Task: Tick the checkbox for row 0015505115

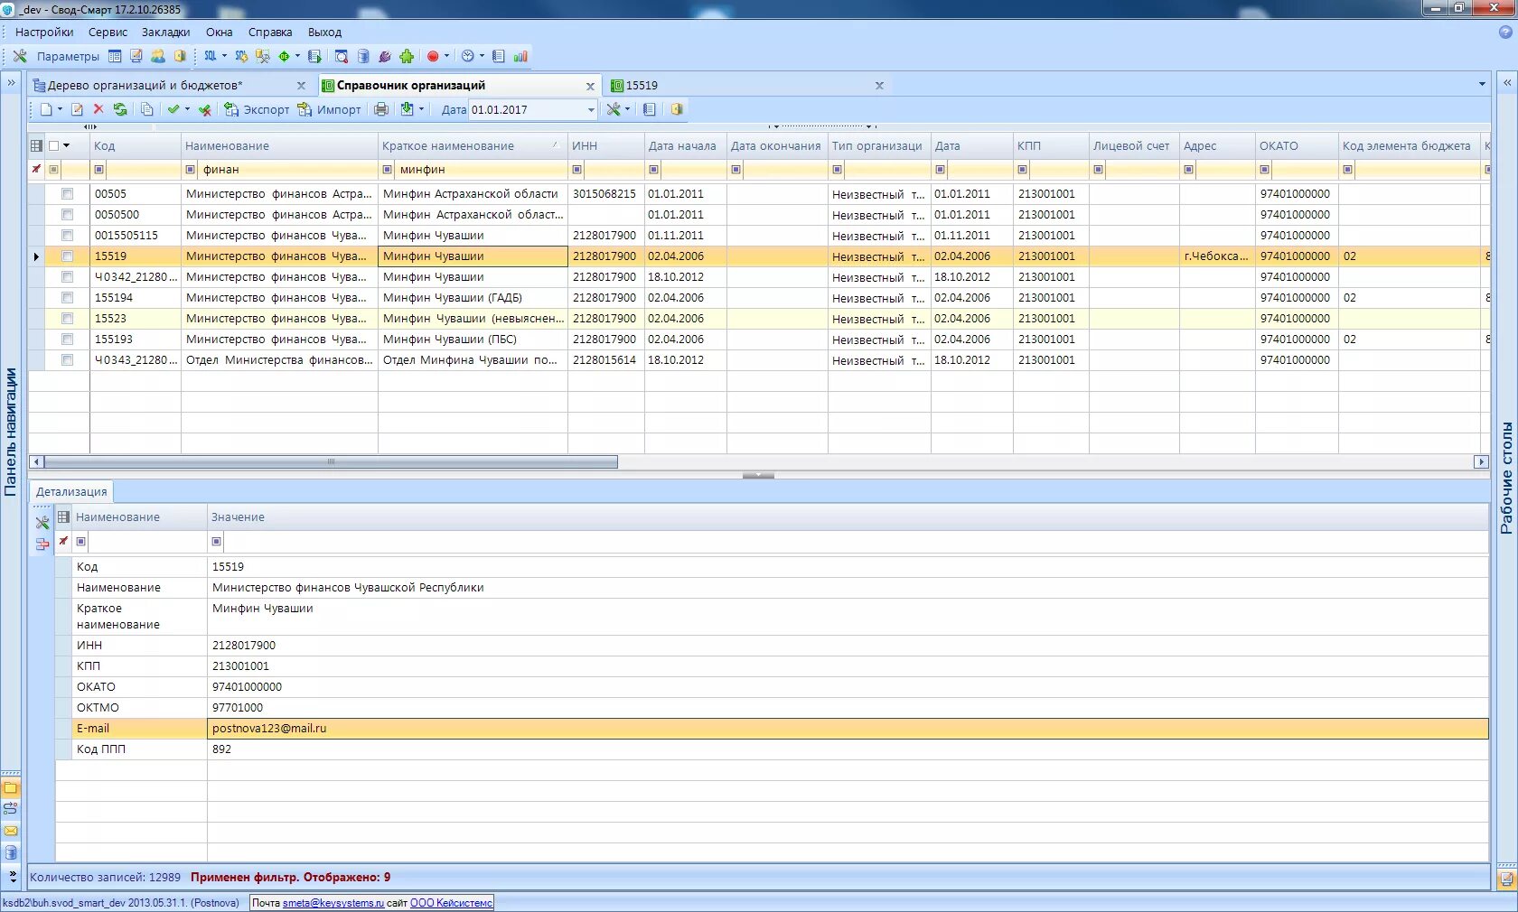Action: [67, 235]
